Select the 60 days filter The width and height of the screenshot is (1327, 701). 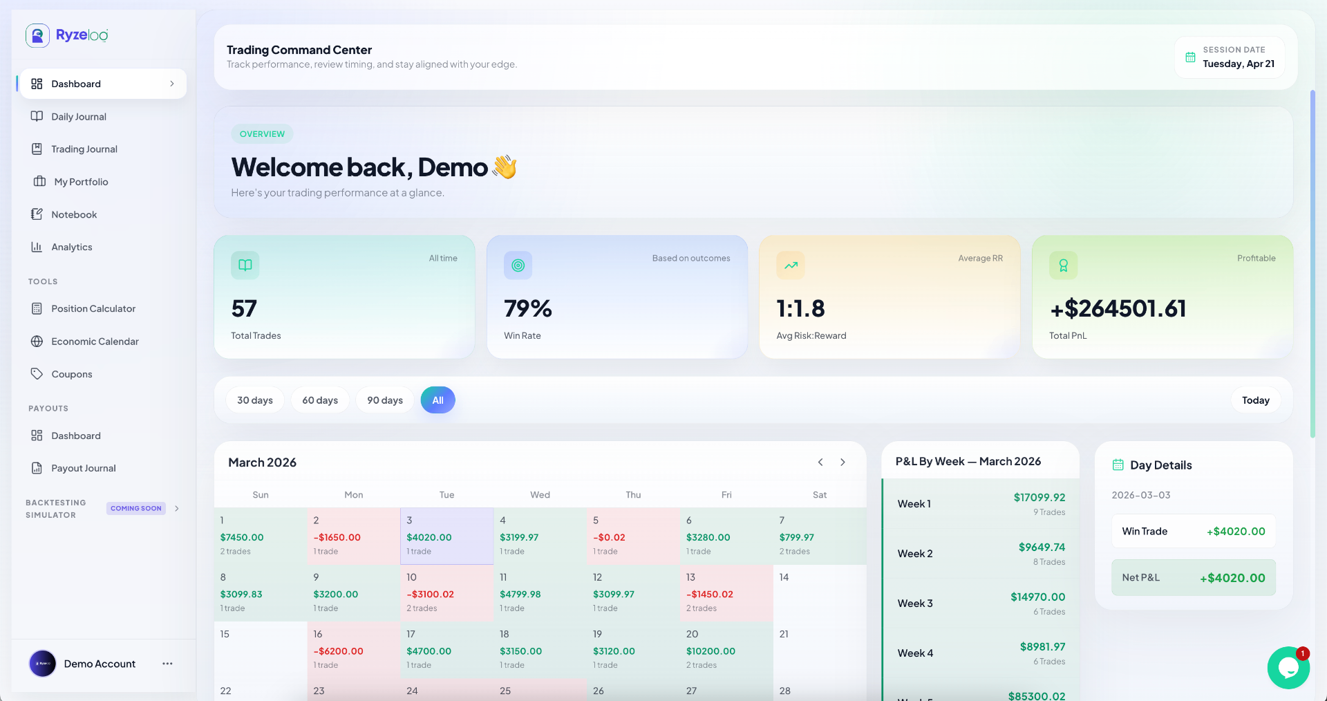(320, 400)
